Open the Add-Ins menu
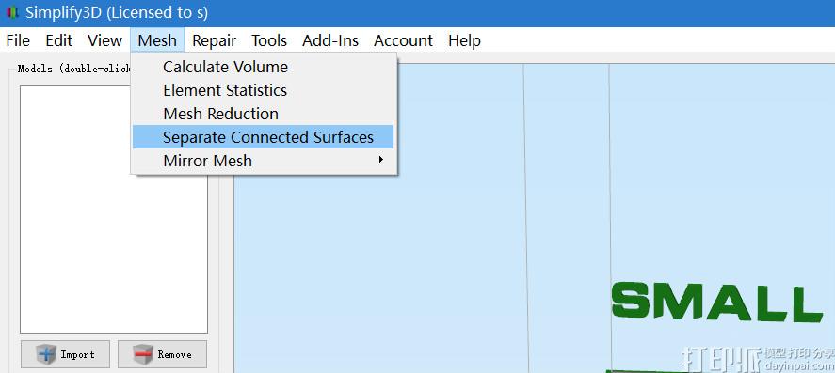The image size is (835, 373). 330,40
